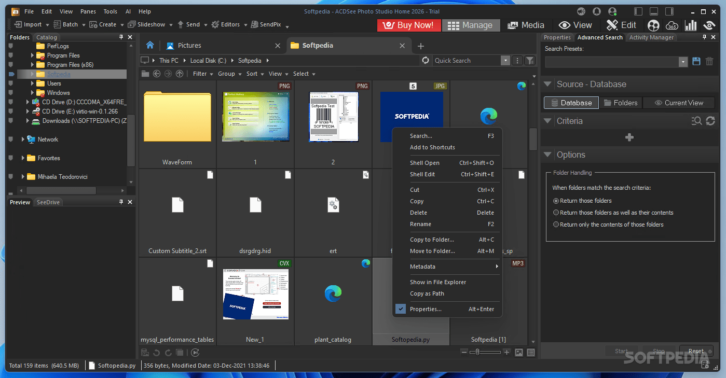The height and width of the screenshot is (378, 726).
Task: Click the notifications bell icon
Action: click(x=597, y=10)
